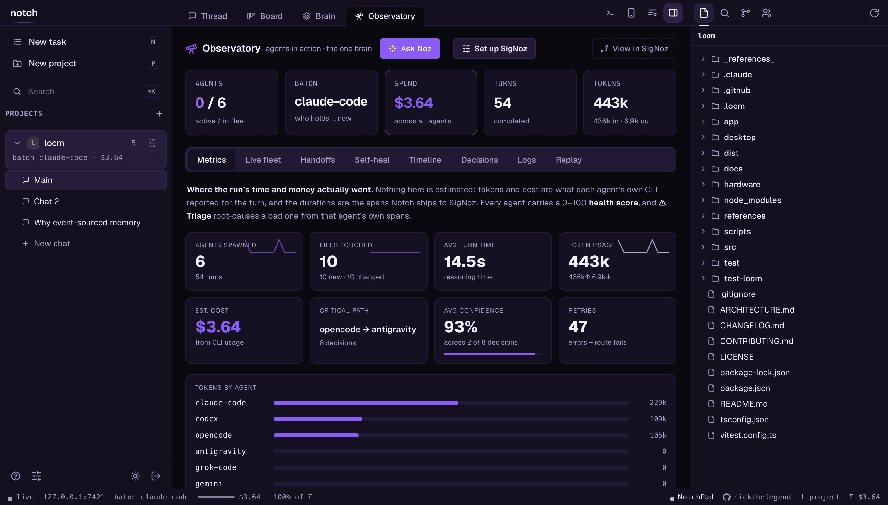Viewport: 888px width, 505px height.
Task: Expand the node_modules folder
Action: pos(703,200)
